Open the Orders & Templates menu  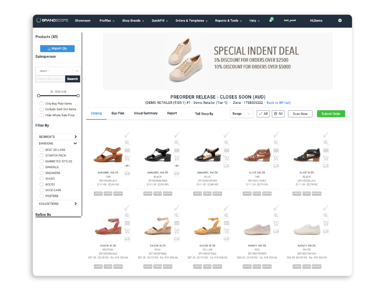click(x=191, y=21)
